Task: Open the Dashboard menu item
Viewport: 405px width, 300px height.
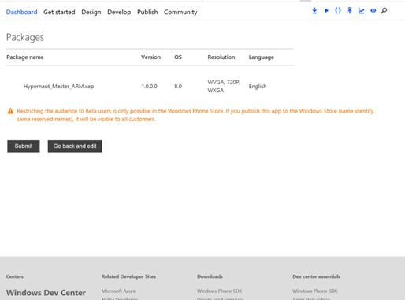Action: pos(21,12)
